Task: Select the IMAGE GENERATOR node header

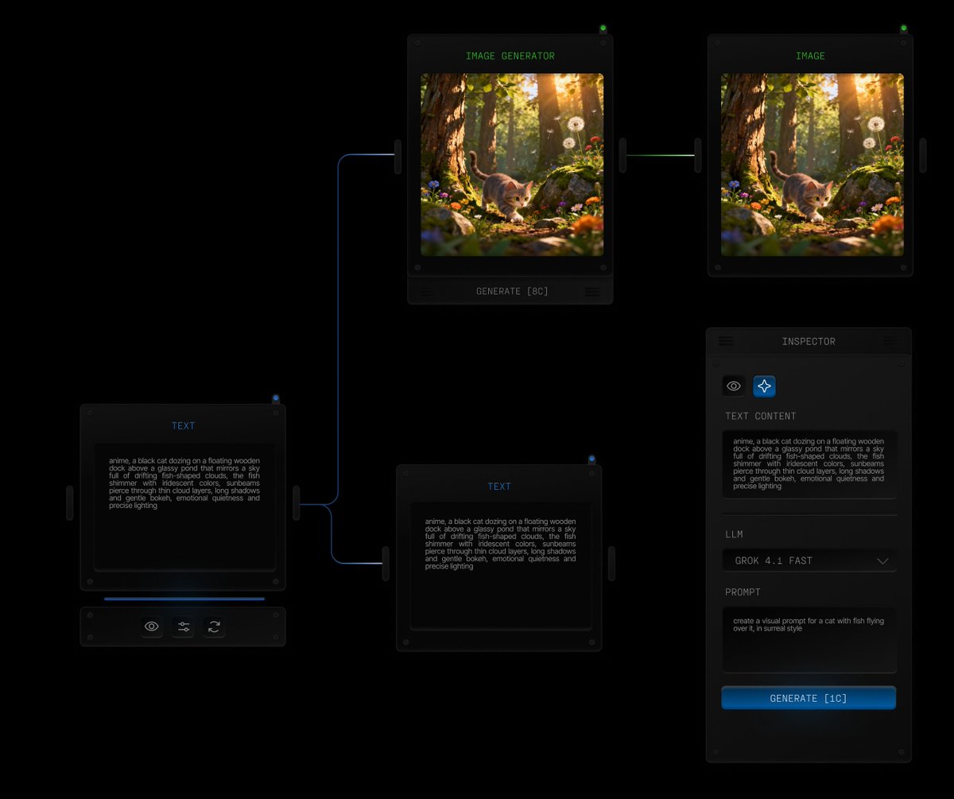Action: click(x=510, y=56)
